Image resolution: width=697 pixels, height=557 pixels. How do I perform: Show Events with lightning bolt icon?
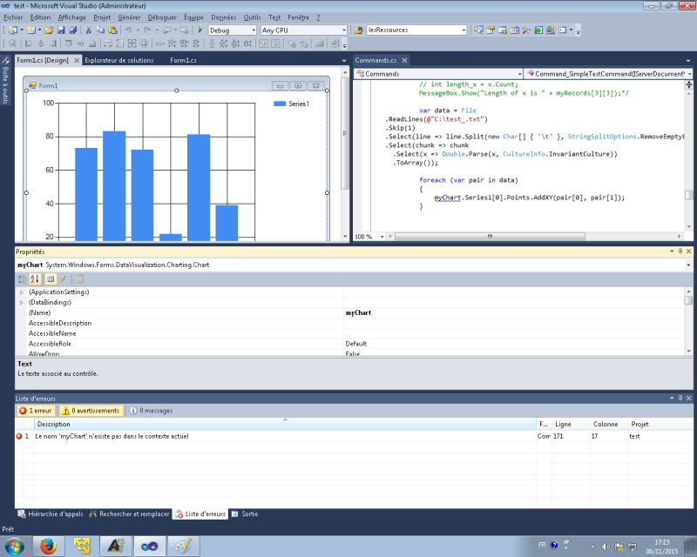click(x=63, y=278)
